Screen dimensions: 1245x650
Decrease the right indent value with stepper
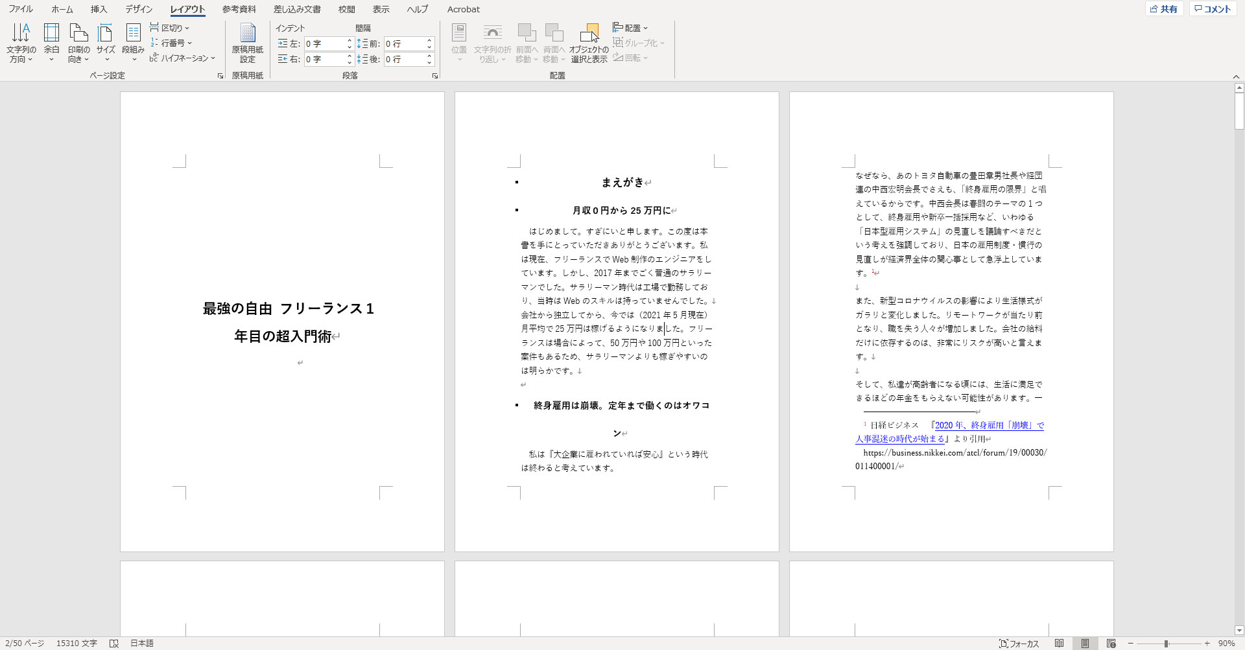[x=350, y=62]
